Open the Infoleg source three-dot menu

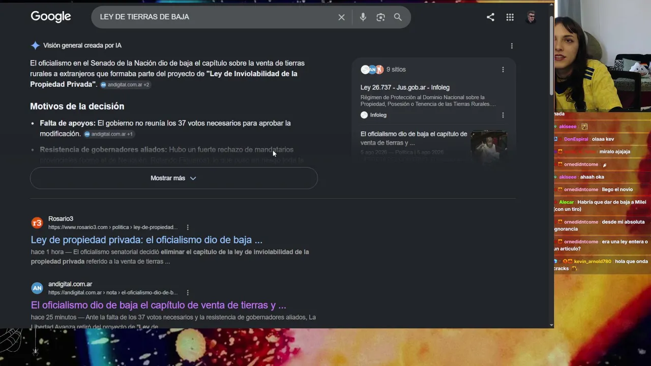coord(503,115)
